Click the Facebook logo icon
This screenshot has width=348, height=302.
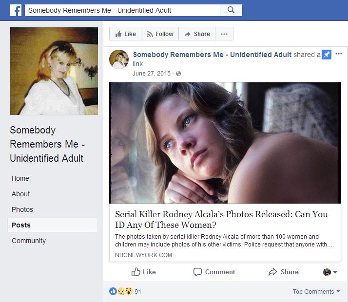(16, 10)
